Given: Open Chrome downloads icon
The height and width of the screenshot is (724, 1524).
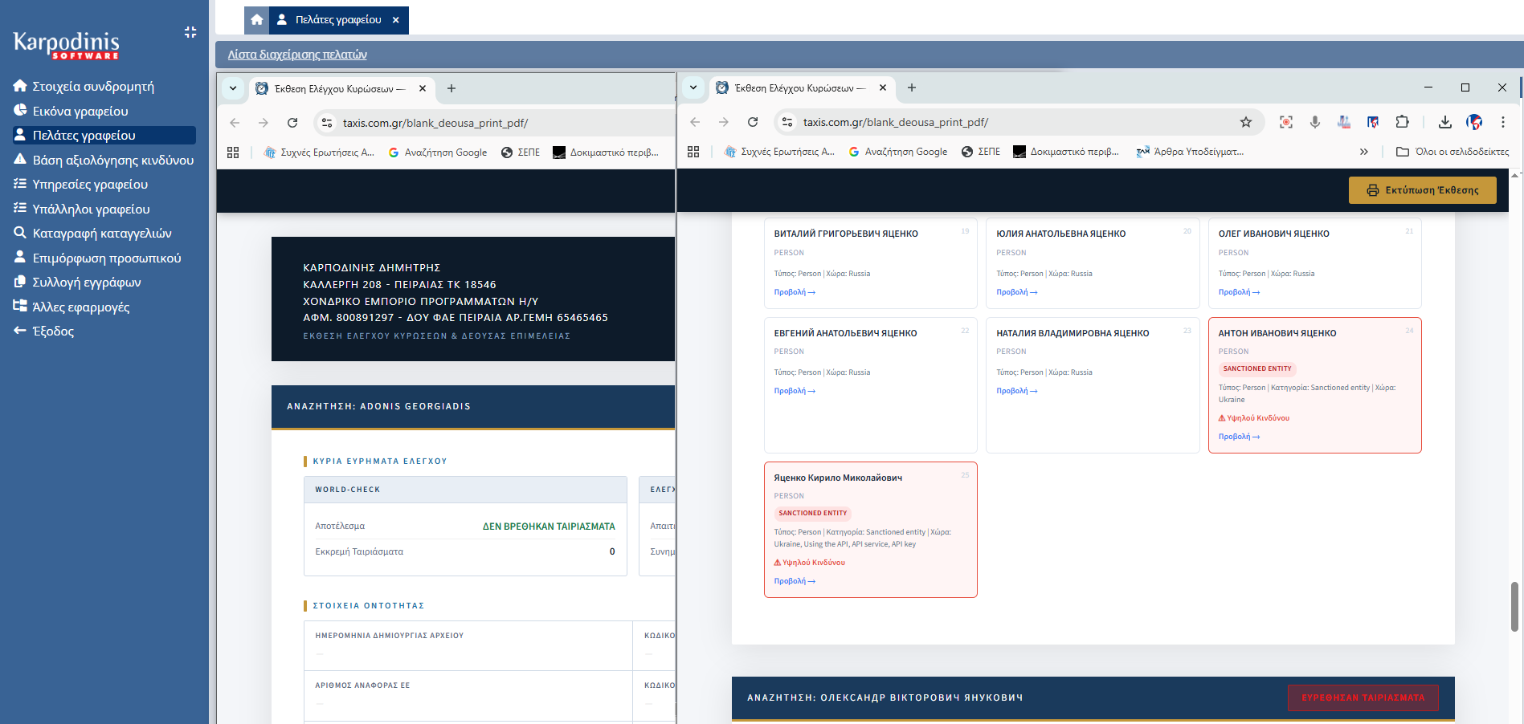Looking at the screenshot, I should (x=1444, y=122).
